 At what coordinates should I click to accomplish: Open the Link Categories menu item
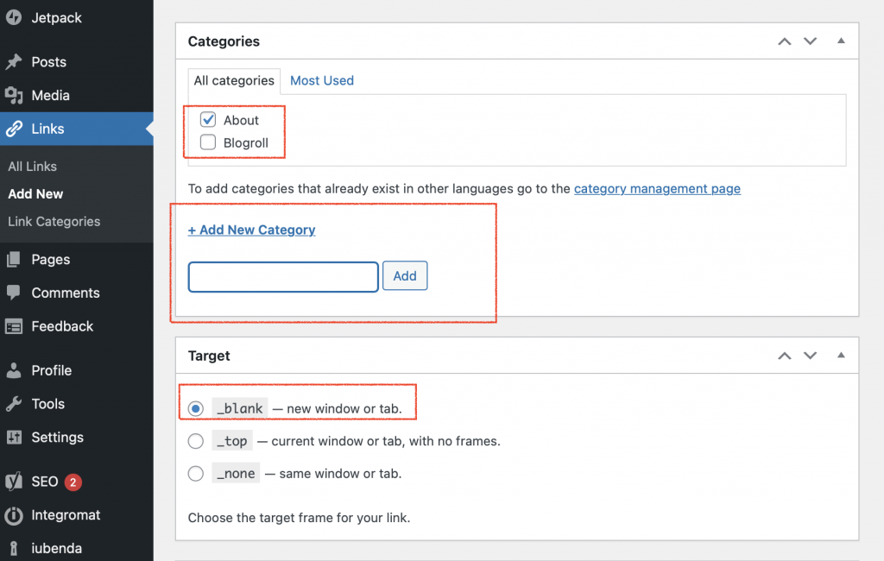point(52,222)
